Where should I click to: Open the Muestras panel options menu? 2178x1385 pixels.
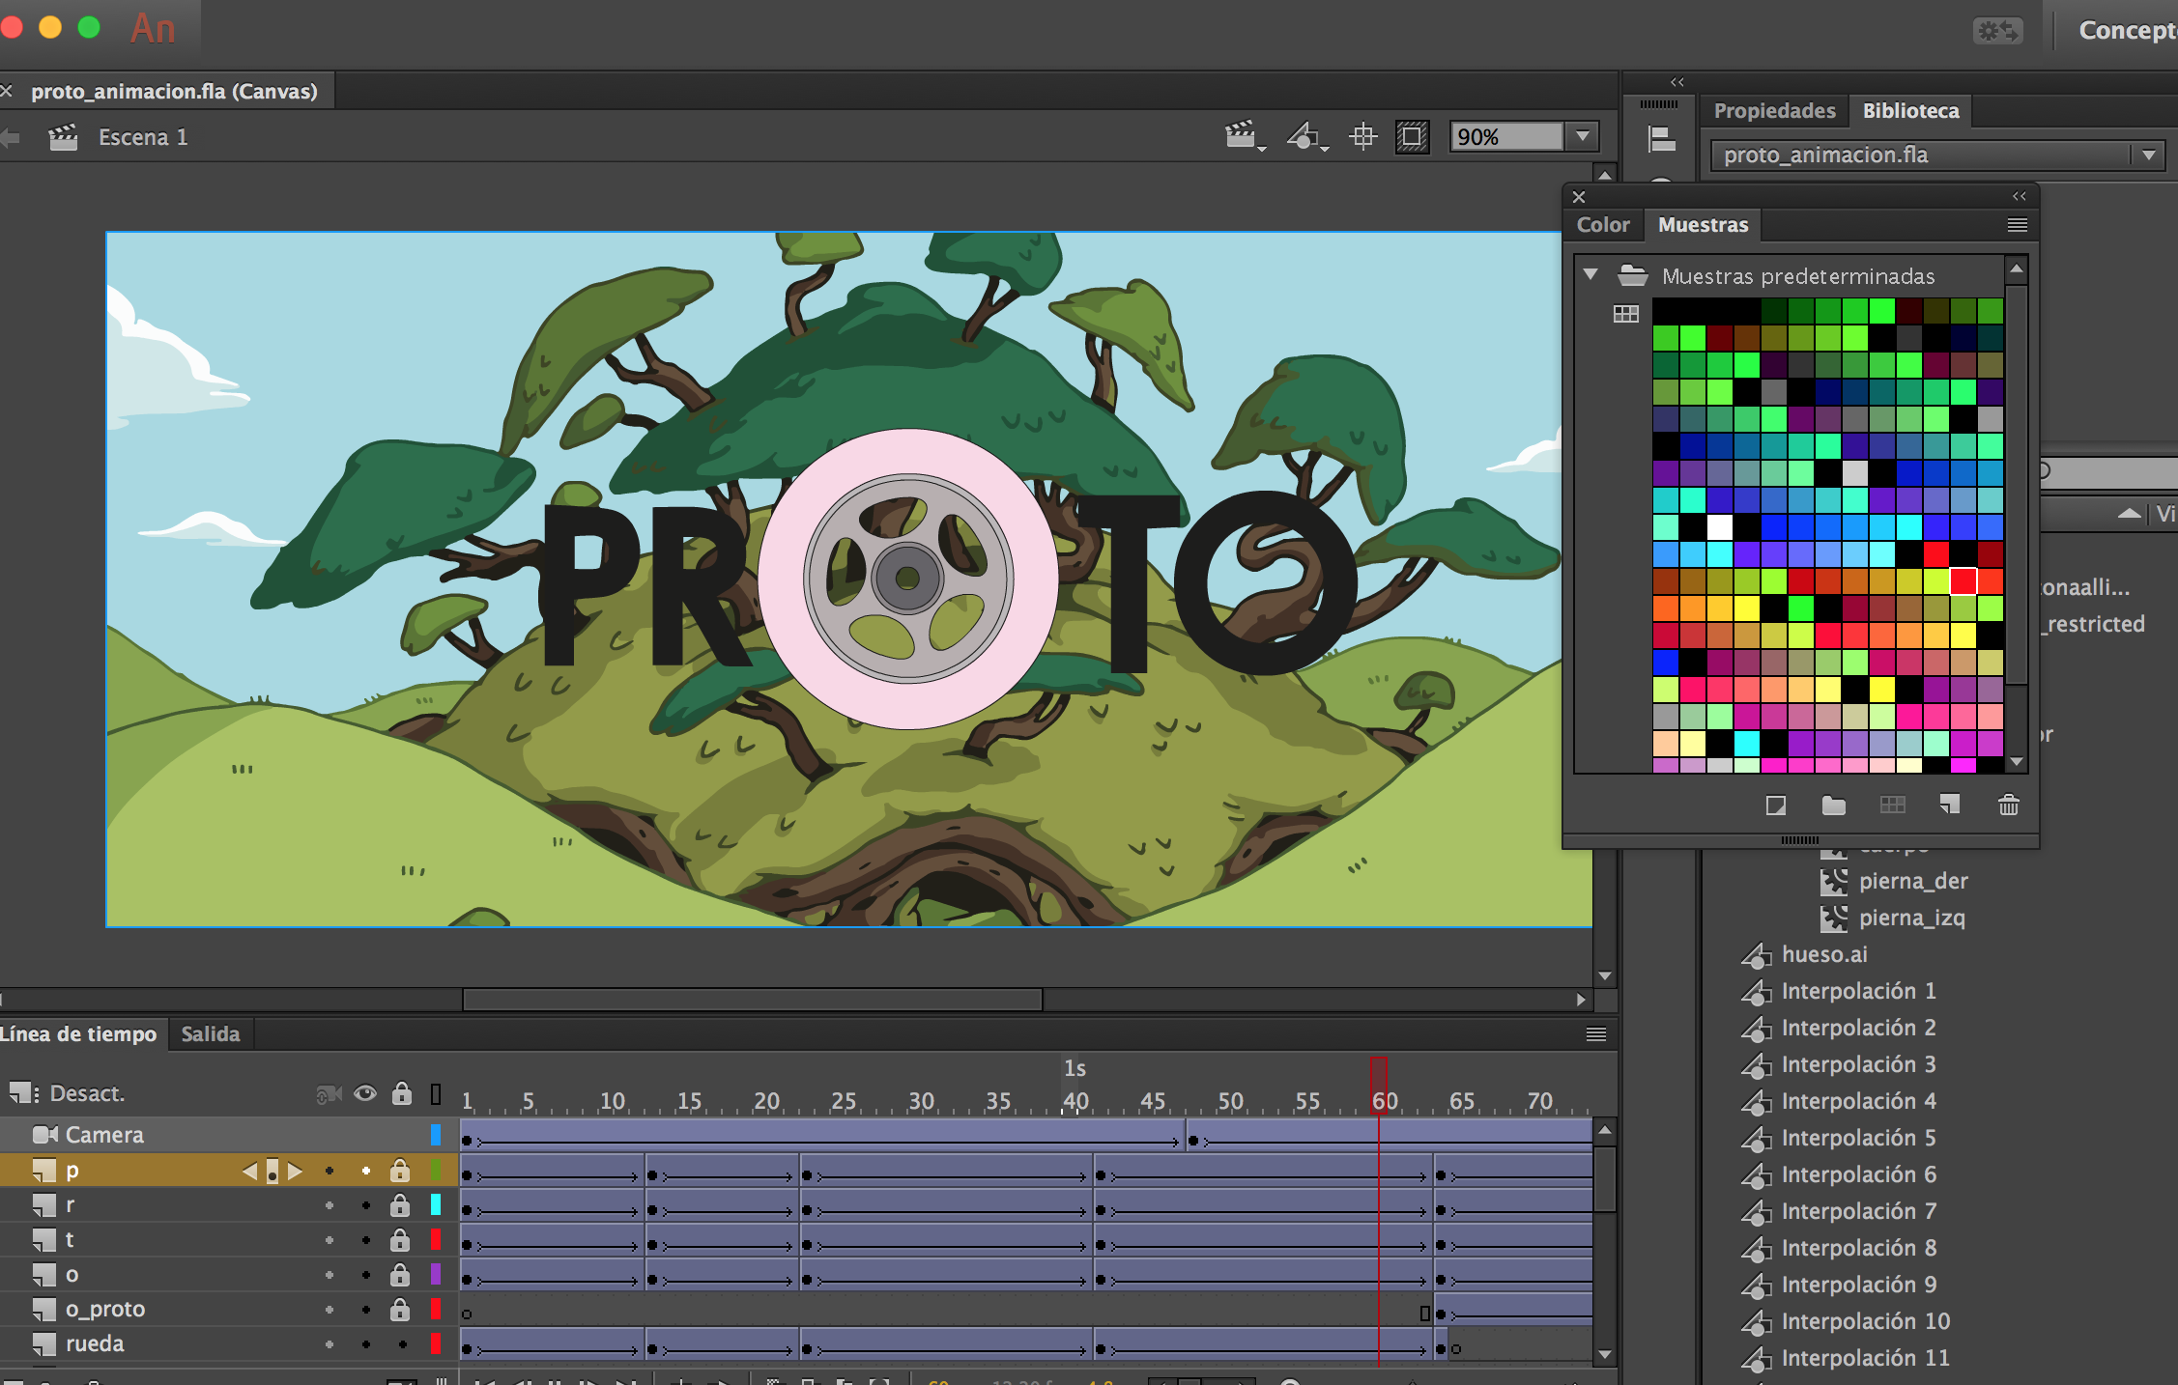click(2017, 225)
